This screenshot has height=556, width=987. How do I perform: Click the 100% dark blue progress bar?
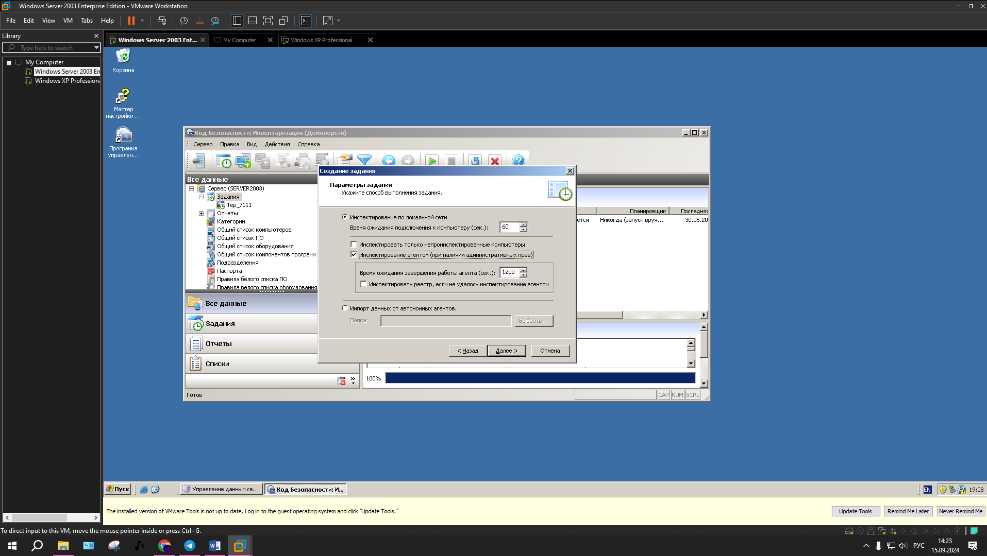coord(540,378)
